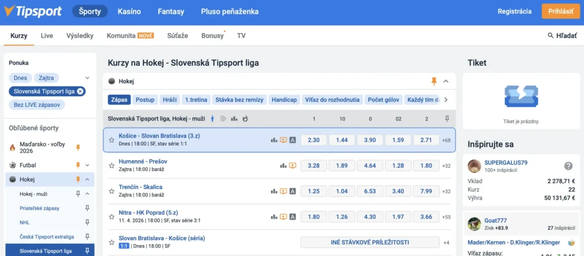Select odds 7.99 for Skalica win
The image size is (584, 256).
click(426, 191)
